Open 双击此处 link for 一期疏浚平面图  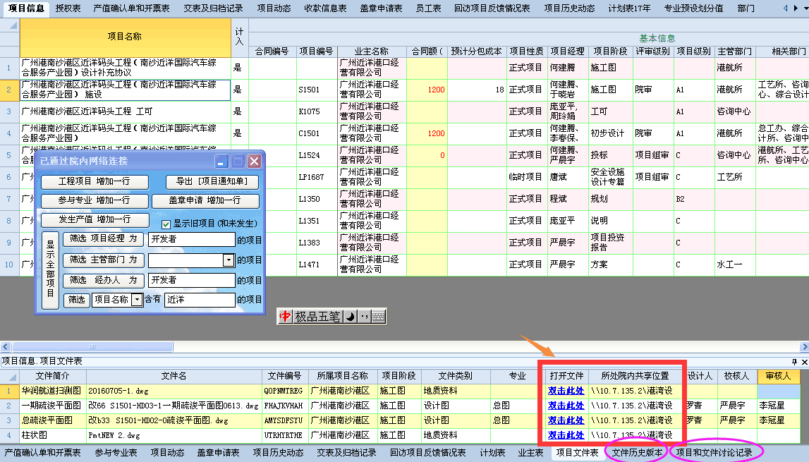566,406
